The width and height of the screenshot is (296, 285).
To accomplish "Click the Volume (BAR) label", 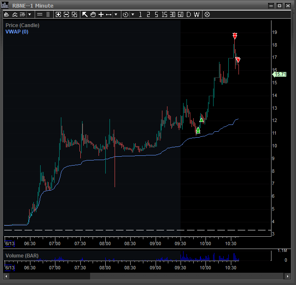I will click(22, 256).
